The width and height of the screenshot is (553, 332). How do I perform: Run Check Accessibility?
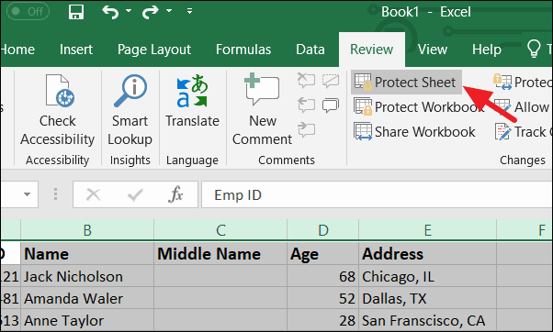[58, 110]
